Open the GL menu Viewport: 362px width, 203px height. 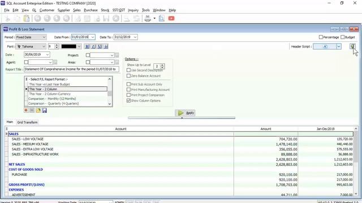[x=34, y=10]
